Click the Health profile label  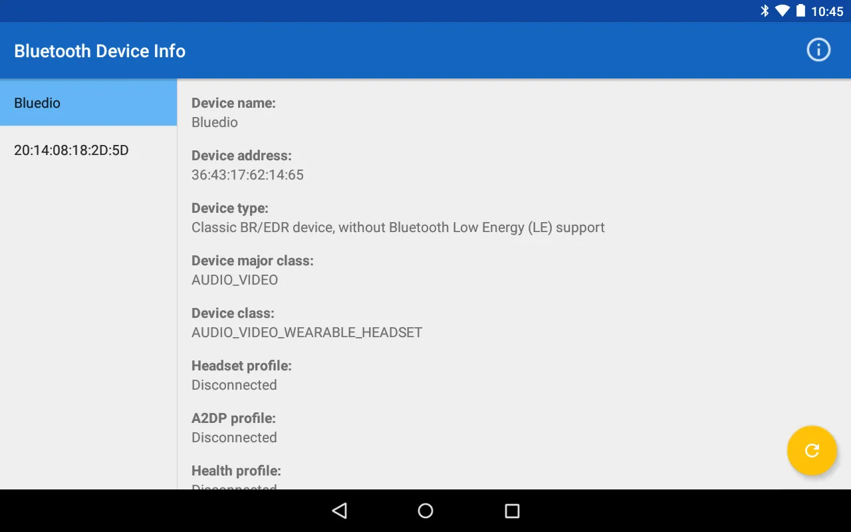tap(236, 471)
